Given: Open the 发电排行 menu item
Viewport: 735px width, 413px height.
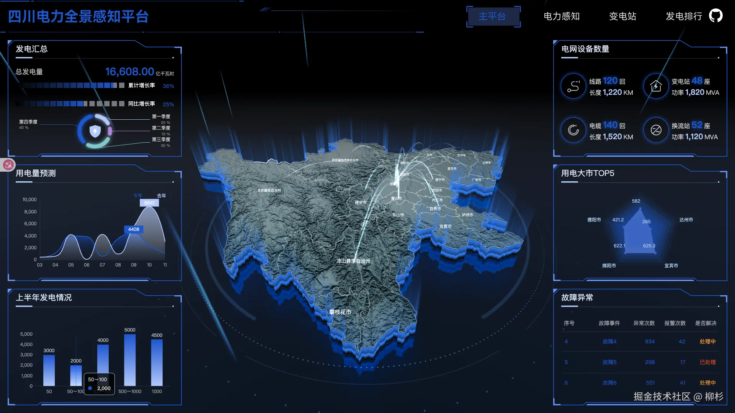Looking at the screenshot, I should click(684, 16).
